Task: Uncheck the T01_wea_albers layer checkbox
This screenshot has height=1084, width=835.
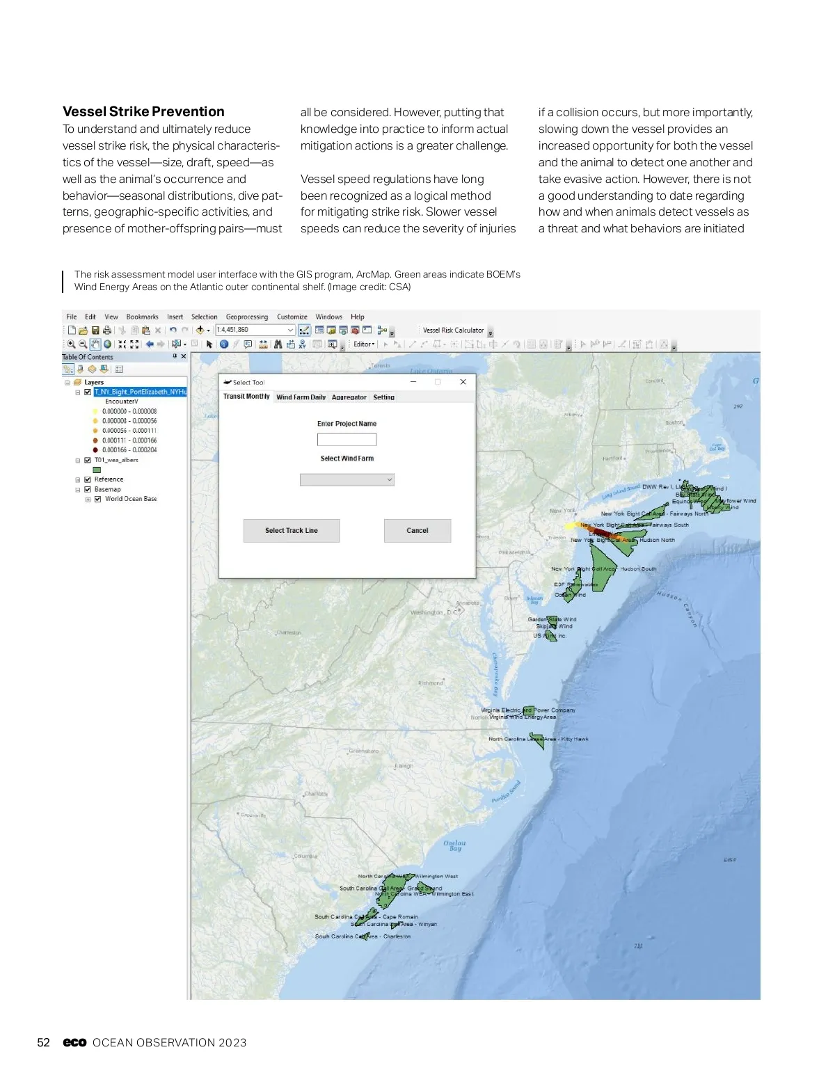Action: (88, 460)
